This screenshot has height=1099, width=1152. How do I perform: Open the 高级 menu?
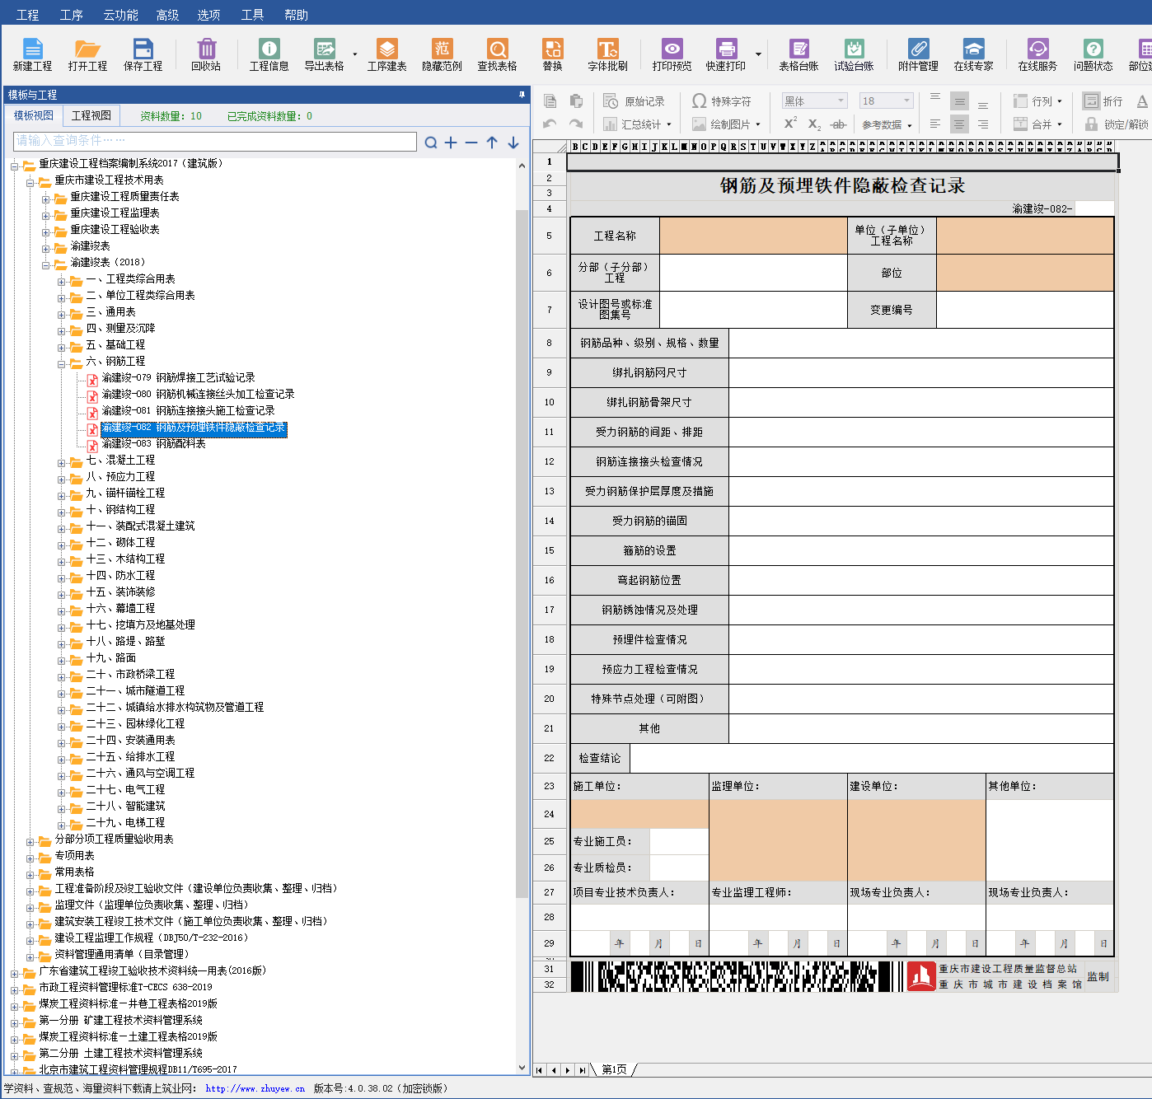167,15
